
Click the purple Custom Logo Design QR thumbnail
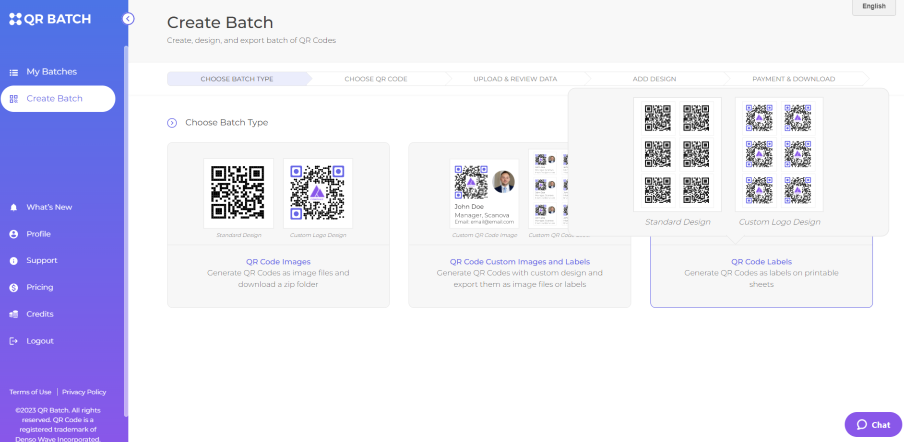tap(318, 193)
